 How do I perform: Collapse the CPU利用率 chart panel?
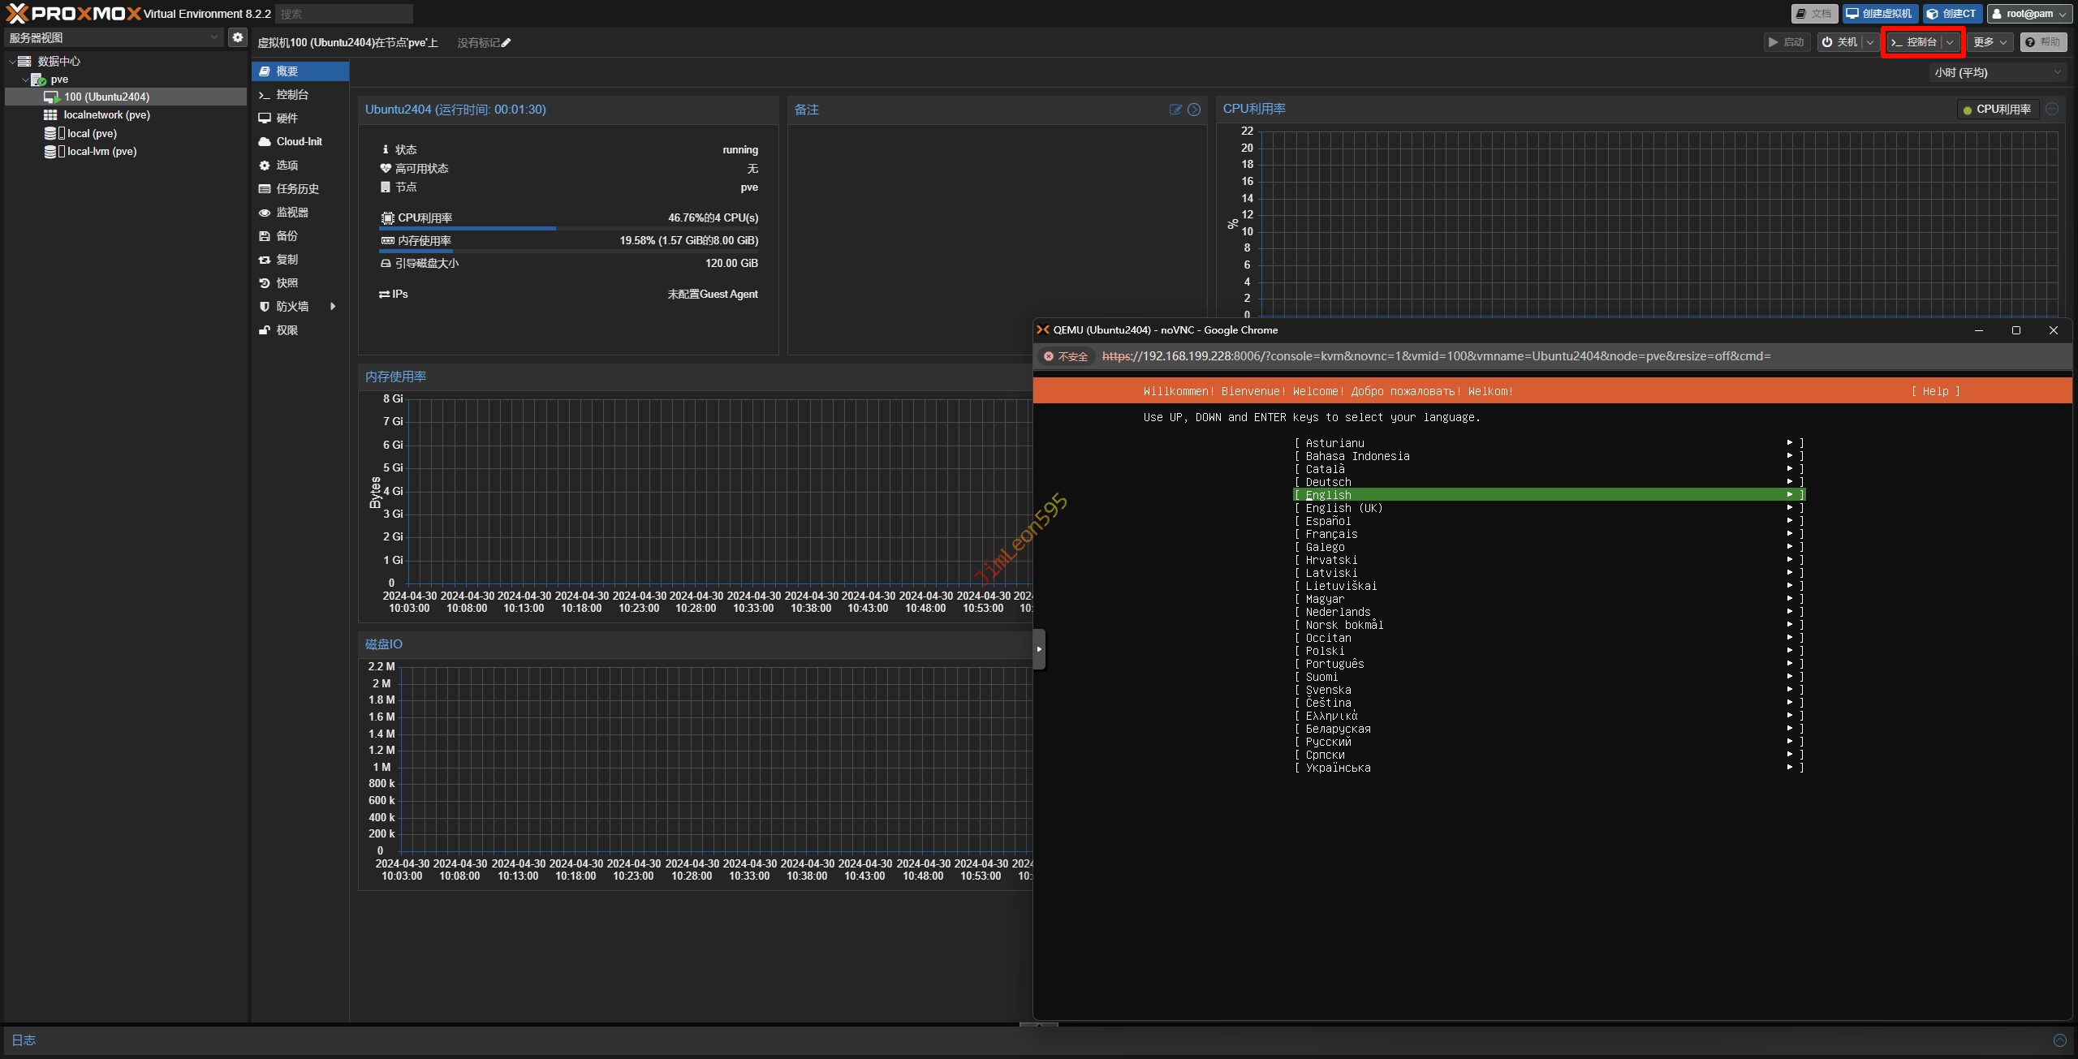(x=2052, y=109)
